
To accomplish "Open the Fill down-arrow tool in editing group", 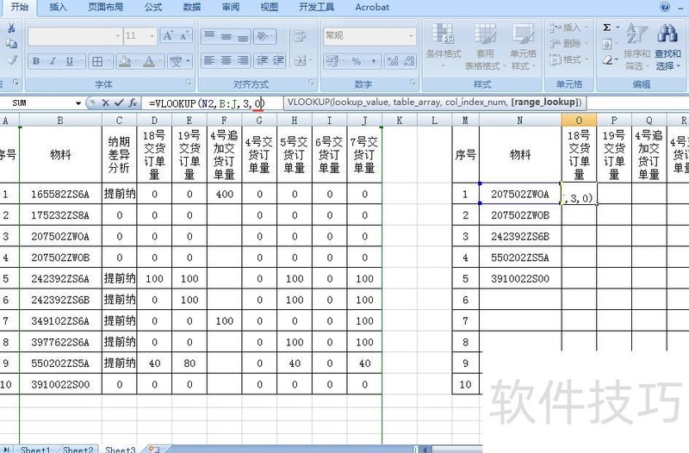I will pos(607,44).
